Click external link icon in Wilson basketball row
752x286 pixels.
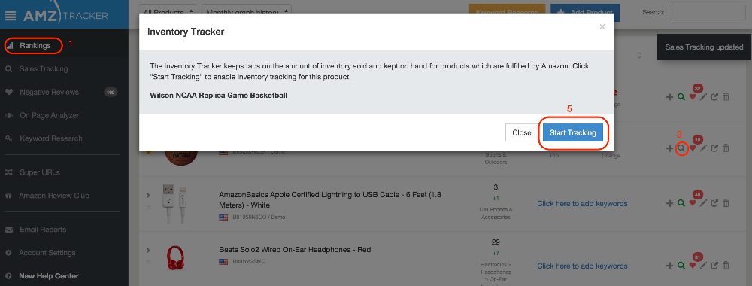pos(714,148)
